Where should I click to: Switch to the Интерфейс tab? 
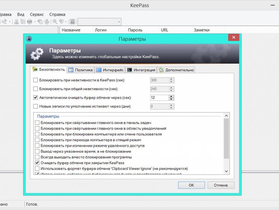click(x=110, y=70)
